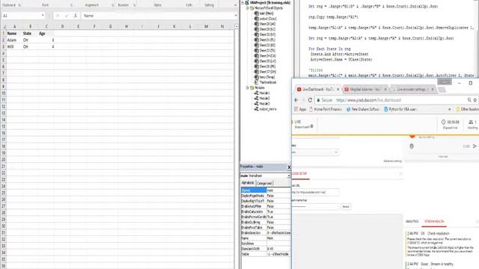
Task: Select ThisWorkbook in the project tree
Action: pos(268,82)
